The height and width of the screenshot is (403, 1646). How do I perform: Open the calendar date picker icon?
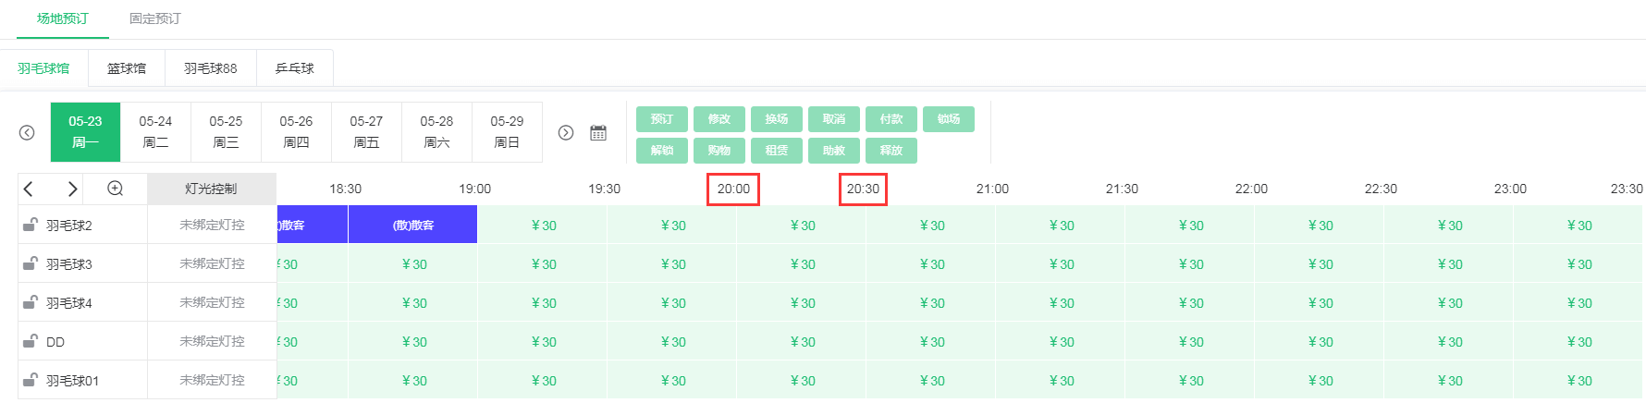pyautogui.click(x=598, y=132)
